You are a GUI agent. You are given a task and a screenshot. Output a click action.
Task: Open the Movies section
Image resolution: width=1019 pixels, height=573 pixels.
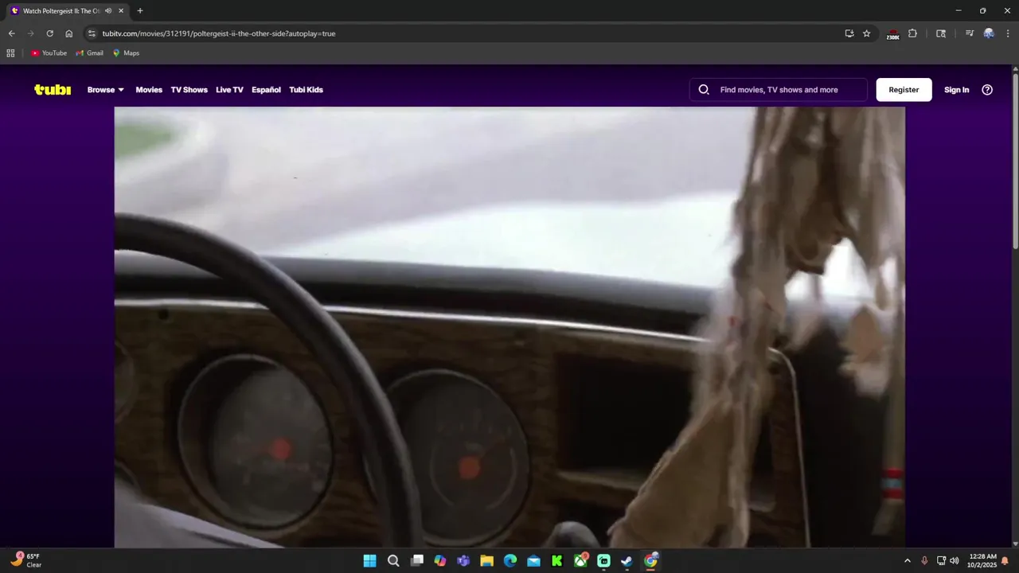coord(149,90)
